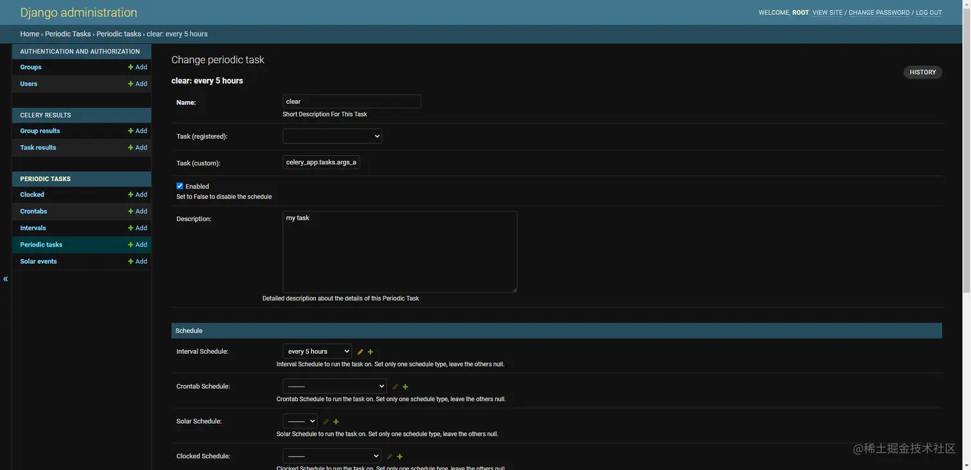Collapse the sidebar with the double-chevron icon
This screenshot has height=470, width=971.
coord(5,279)
